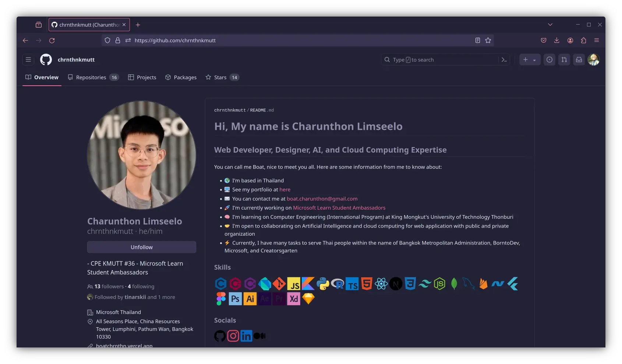The height and width of the screenshot is (364, 622).
Task: Open GitHub command palette icon in search bar
Action: pos(504,60)
